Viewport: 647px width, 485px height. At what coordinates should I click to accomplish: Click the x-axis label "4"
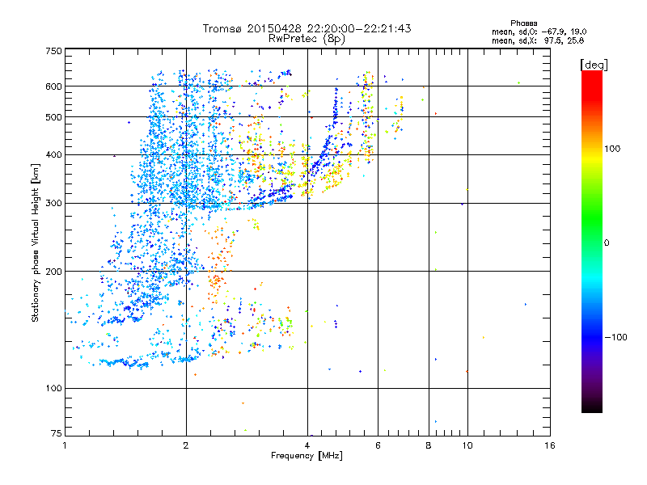point(307,445)
